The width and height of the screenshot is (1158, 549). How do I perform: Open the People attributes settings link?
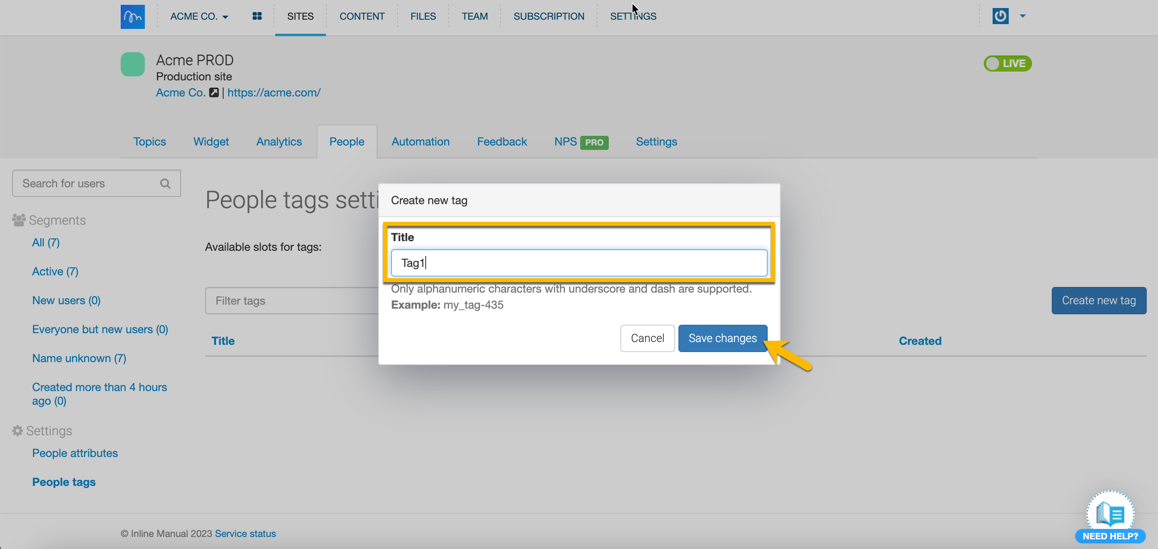[x=74, y=453]
